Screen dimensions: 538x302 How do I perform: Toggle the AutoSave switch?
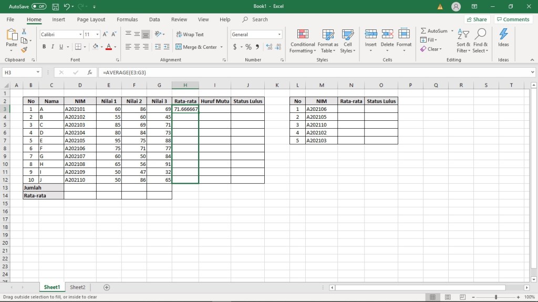(39, 7)
